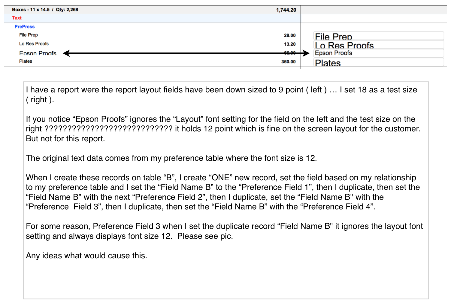This screenshot has width=451, height=306.
Task: Click the large Plates field on right
Action: pyautogui.click(x=378, y=62)
